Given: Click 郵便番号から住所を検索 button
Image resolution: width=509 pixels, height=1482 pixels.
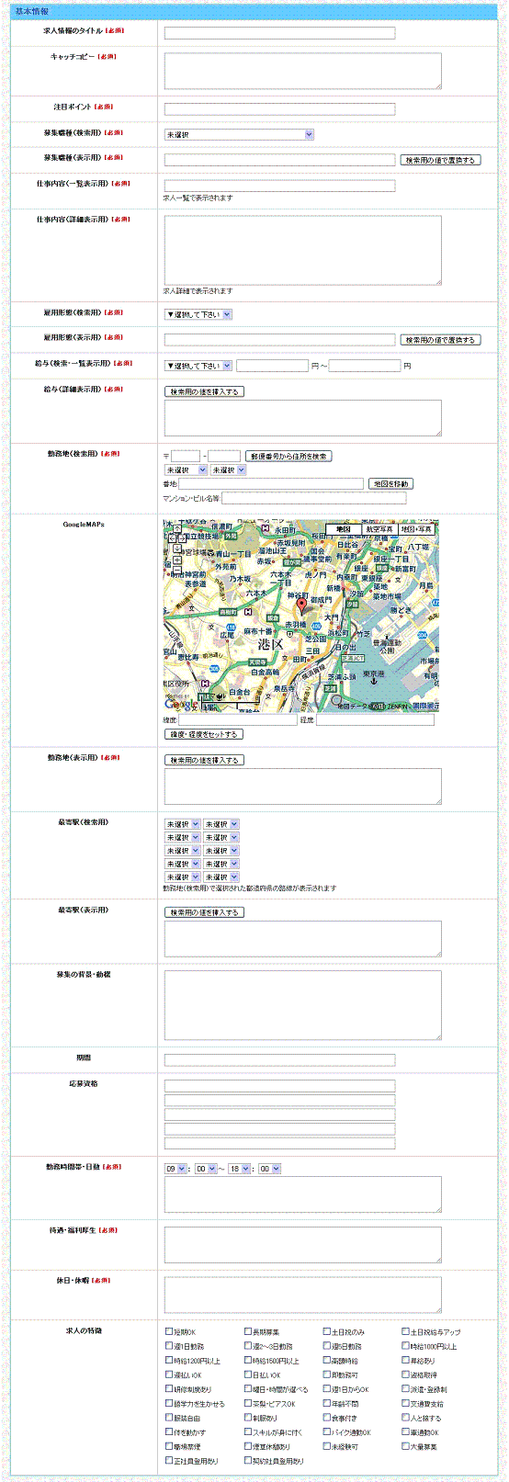Looking at the screenshot, I should coord(288,456).
